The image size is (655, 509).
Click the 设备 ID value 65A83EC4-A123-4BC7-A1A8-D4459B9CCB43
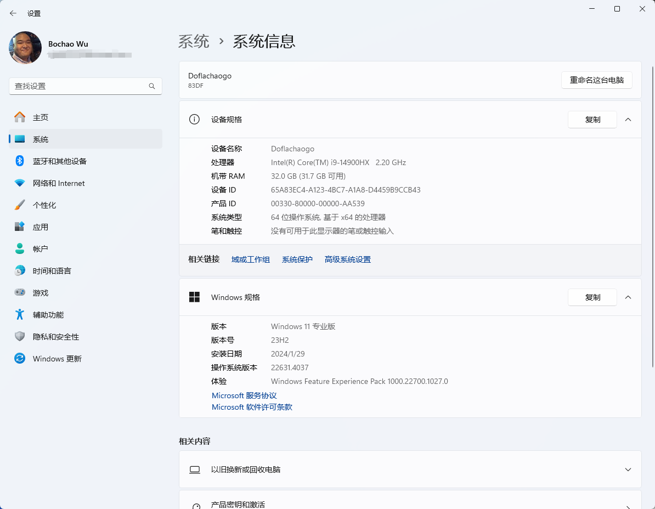click(346, 190)
